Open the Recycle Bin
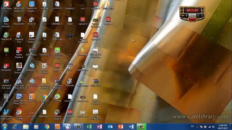Screen dimensions: 232x130 19,21
